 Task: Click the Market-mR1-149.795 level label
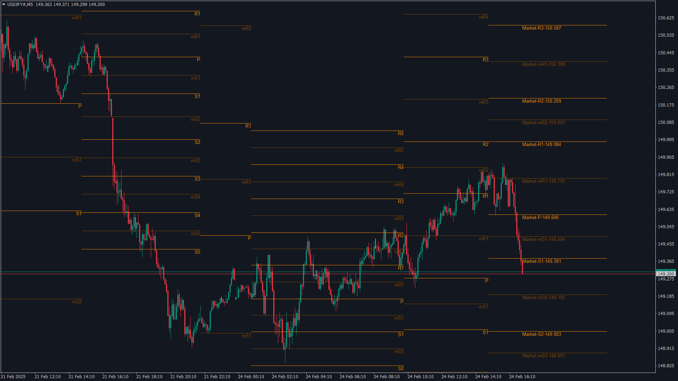coord(543,181)
